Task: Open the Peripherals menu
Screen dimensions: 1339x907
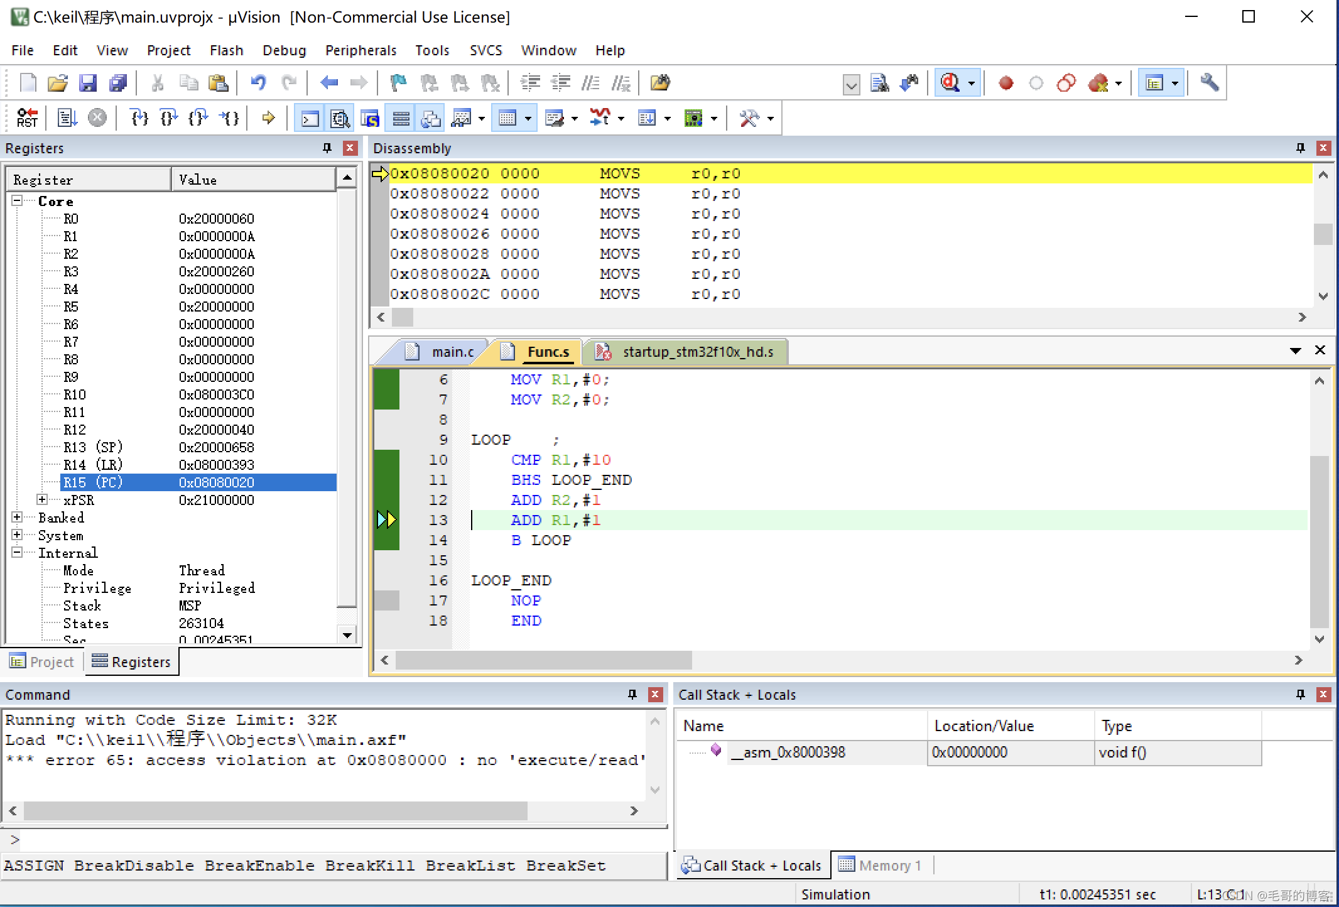Action: (360, 50)
